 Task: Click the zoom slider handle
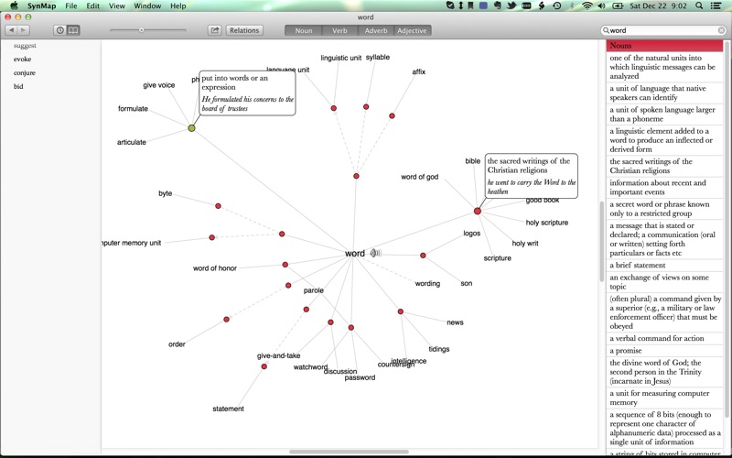(141, 30)
